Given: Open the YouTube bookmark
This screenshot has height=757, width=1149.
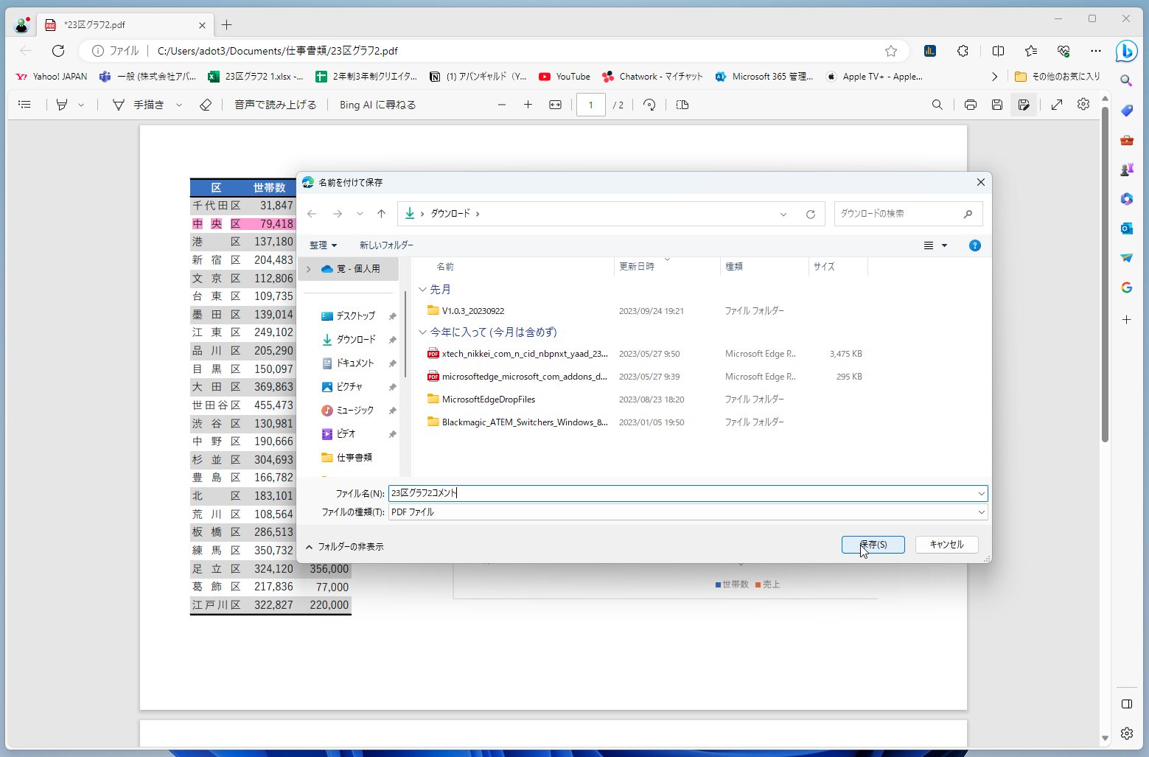Looking at the screenshot, I should (565, 77).
